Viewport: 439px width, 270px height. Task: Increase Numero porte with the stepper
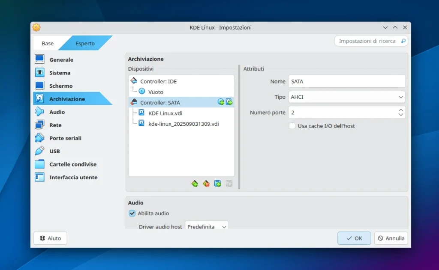(401, 110)
